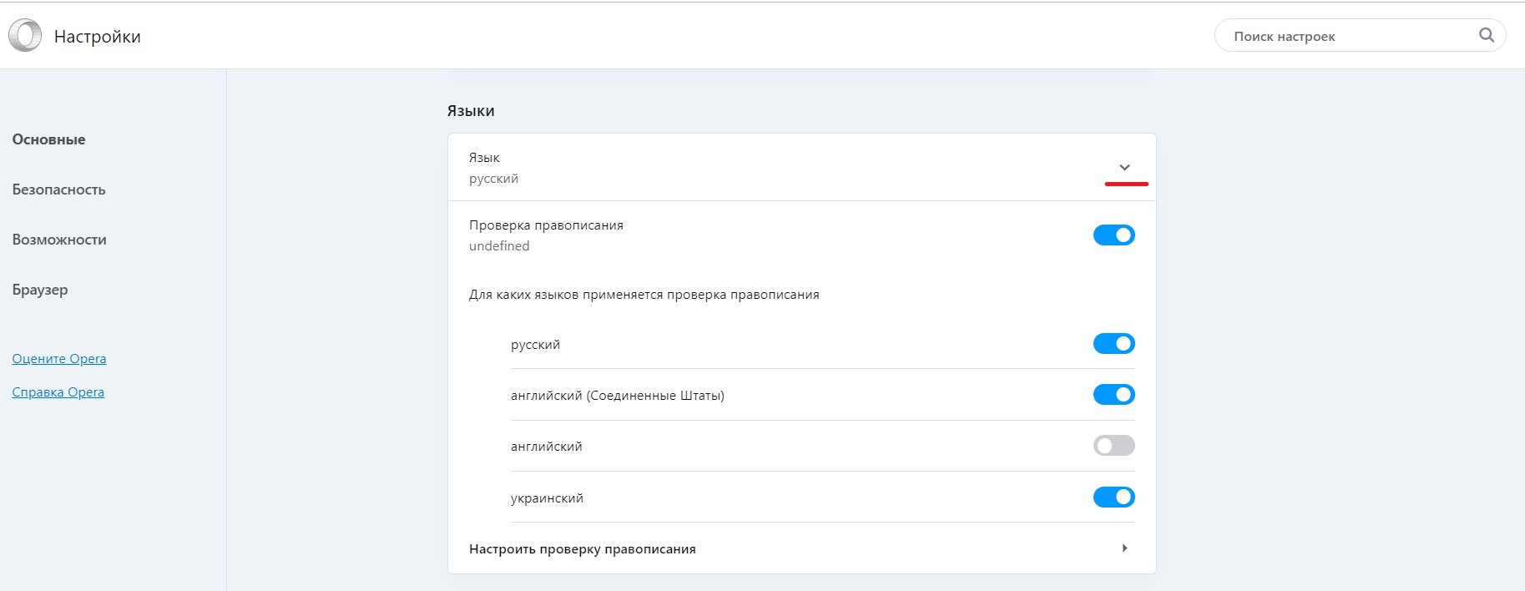Open 'Настроить проверку правописания' text entry
Screen dimensions: 1525x591
(582, 549)
